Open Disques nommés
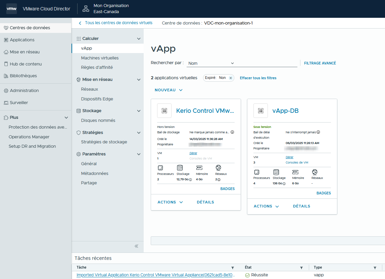 pos(98,120)
